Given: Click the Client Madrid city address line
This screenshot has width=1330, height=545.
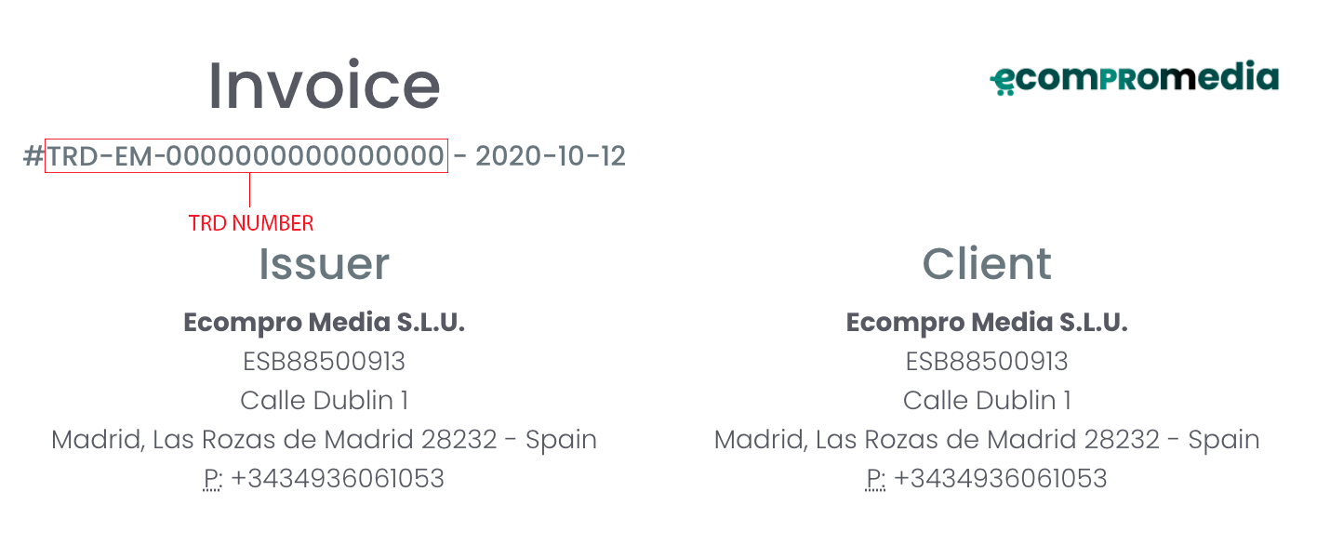Looking at the screenshot, I should click(x=987, y=439).
